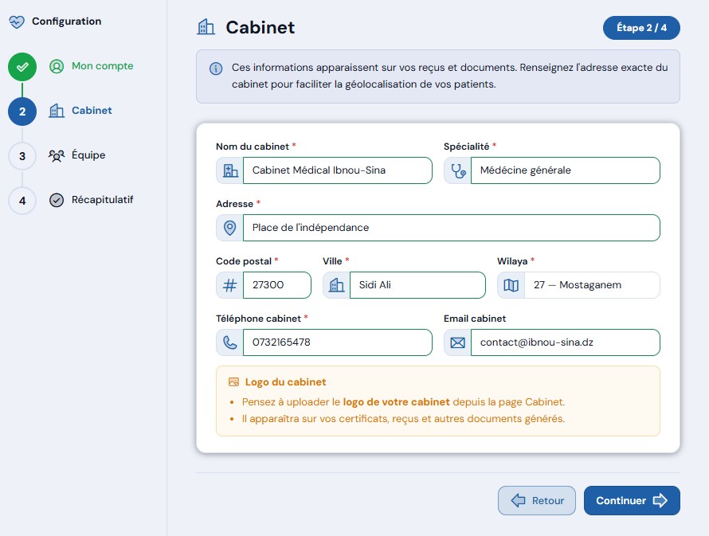Click the building icon beside Nom du cabinet
This screenshot has width=709, height=536.
(230, 170)
